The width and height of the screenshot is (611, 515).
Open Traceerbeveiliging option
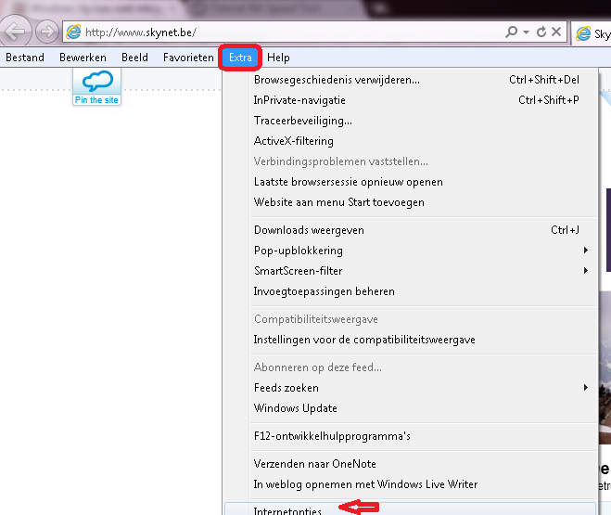coord(411,121)
